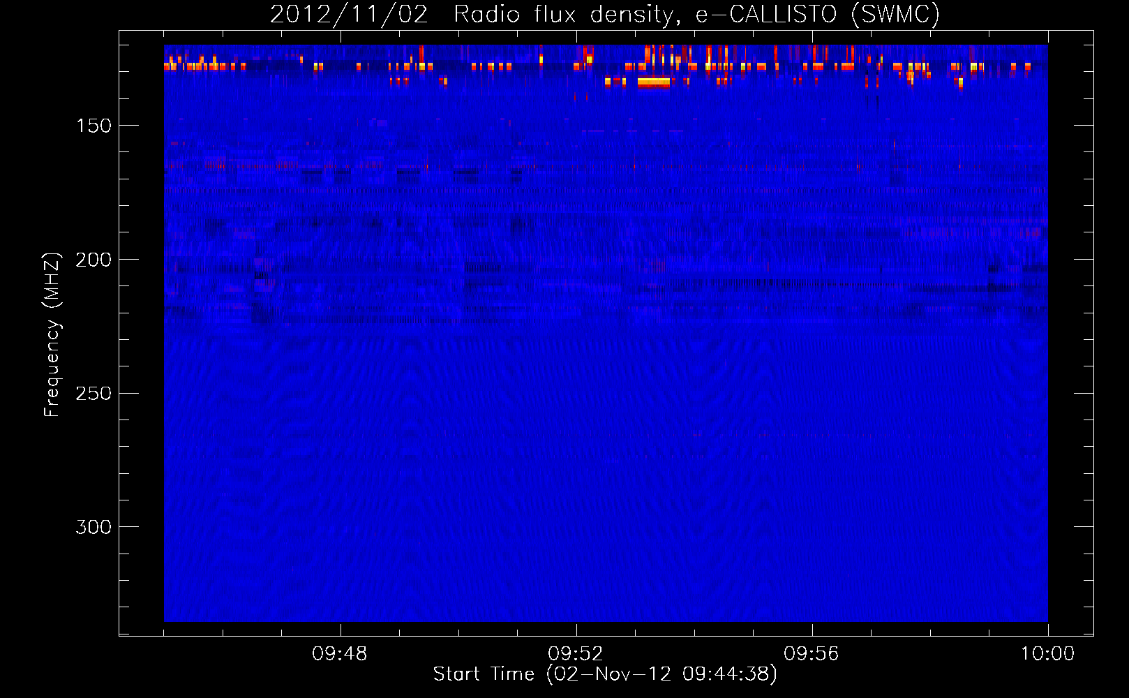This screenshot has width=1129, height=698.
Task: Click the bright yellow burst near 09:53
Action: [x=653, y=82]
